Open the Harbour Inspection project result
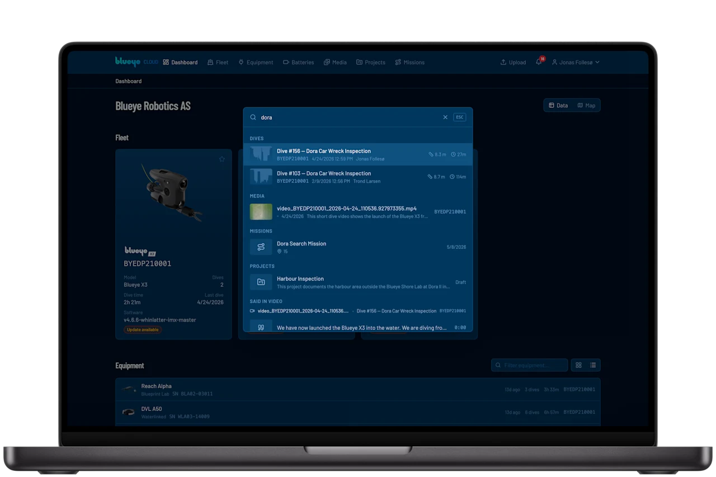 pyautogui.click(x=358, y=282)
